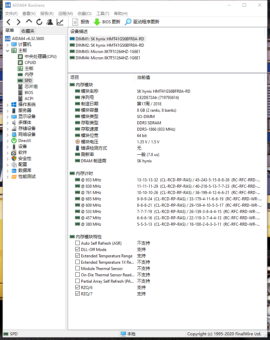Collapse the 主板 tree node
Image resolution: width=270 pixels, height=340 pixels.
click(8, 51)
